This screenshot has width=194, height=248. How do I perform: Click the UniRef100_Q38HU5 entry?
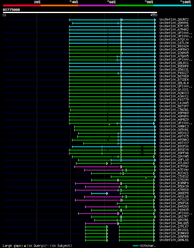point(174,53)
